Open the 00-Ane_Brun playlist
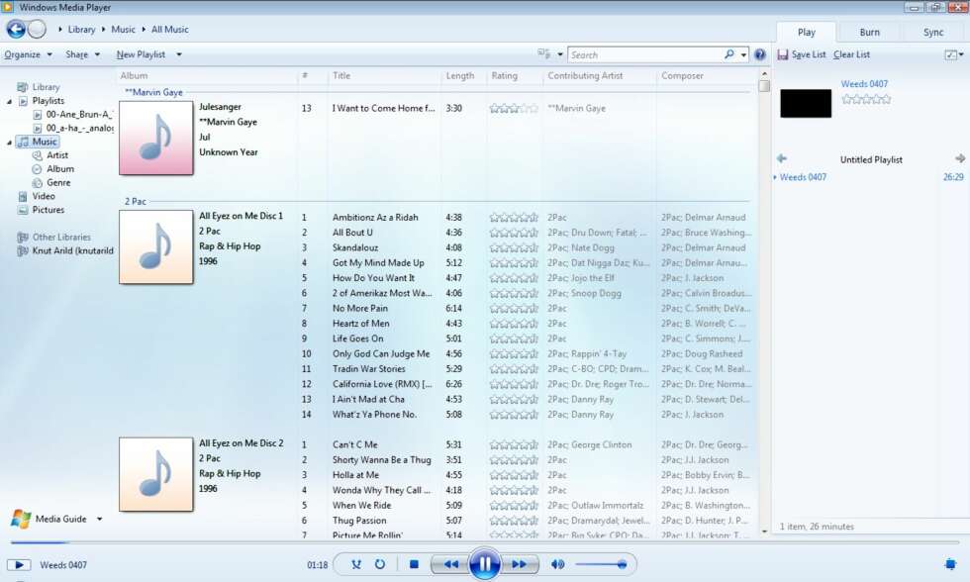The image size is (970, 582). [x=79, y=115]
